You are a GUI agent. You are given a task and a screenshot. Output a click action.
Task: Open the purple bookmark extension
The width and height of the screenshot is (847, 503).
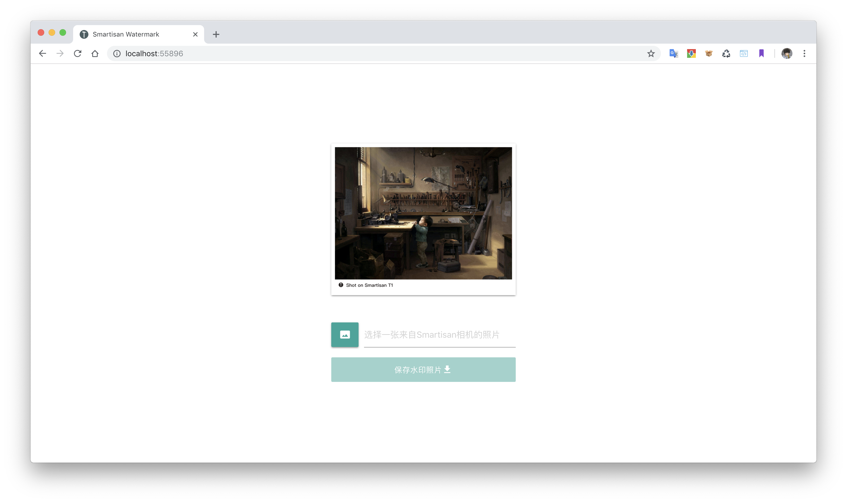(761, 53)
